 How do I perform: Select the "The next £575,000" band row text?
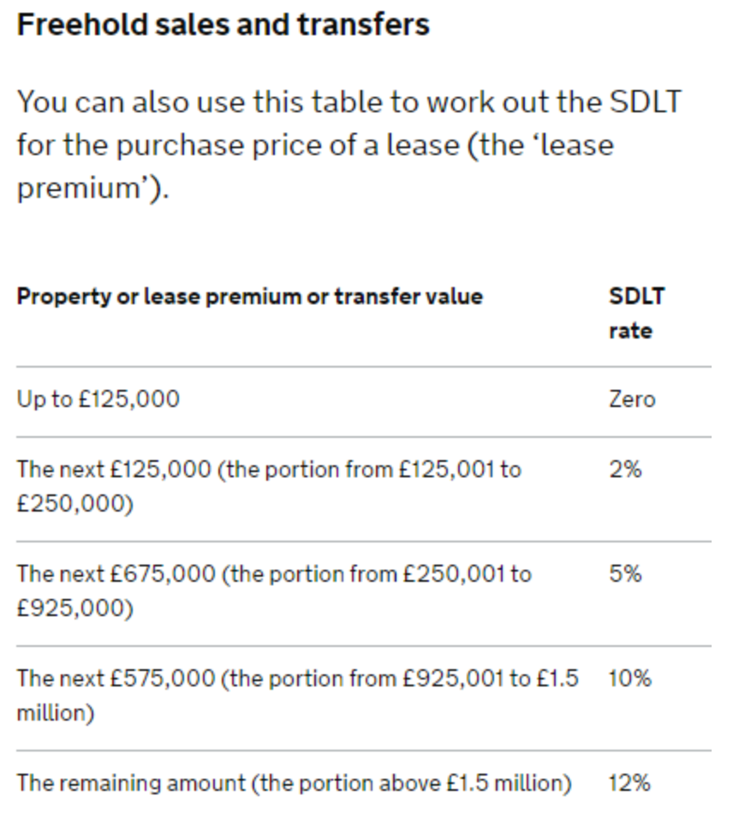coord(297,678)
